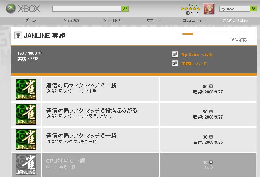This screenshot has height=177, width=260.
Task: Click the G icon beside 160 / 1000
Action: (x=40, y=53)
